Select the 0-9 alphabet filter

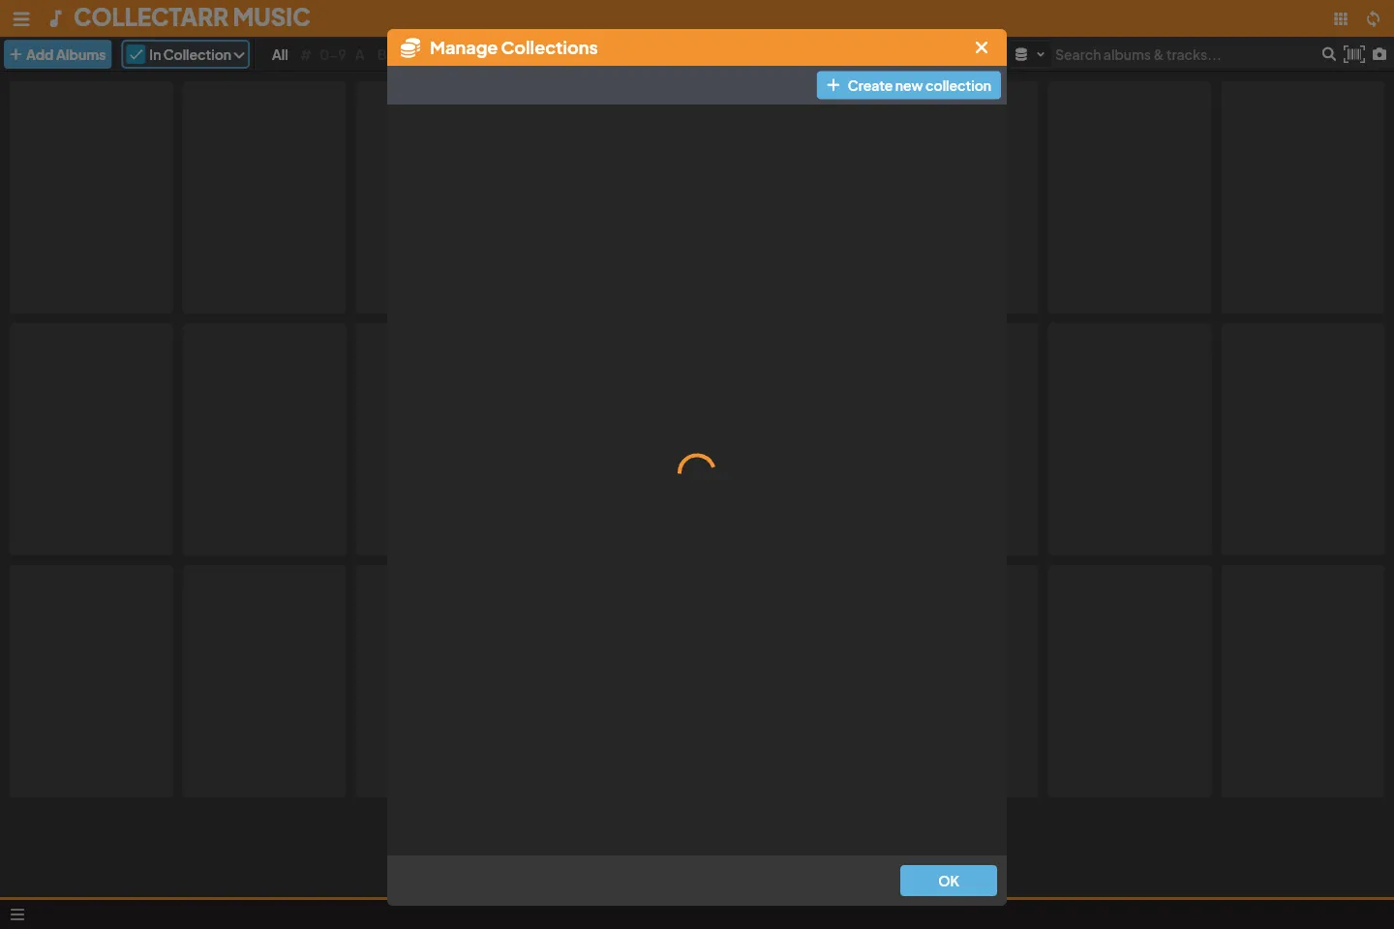[333, 54]
